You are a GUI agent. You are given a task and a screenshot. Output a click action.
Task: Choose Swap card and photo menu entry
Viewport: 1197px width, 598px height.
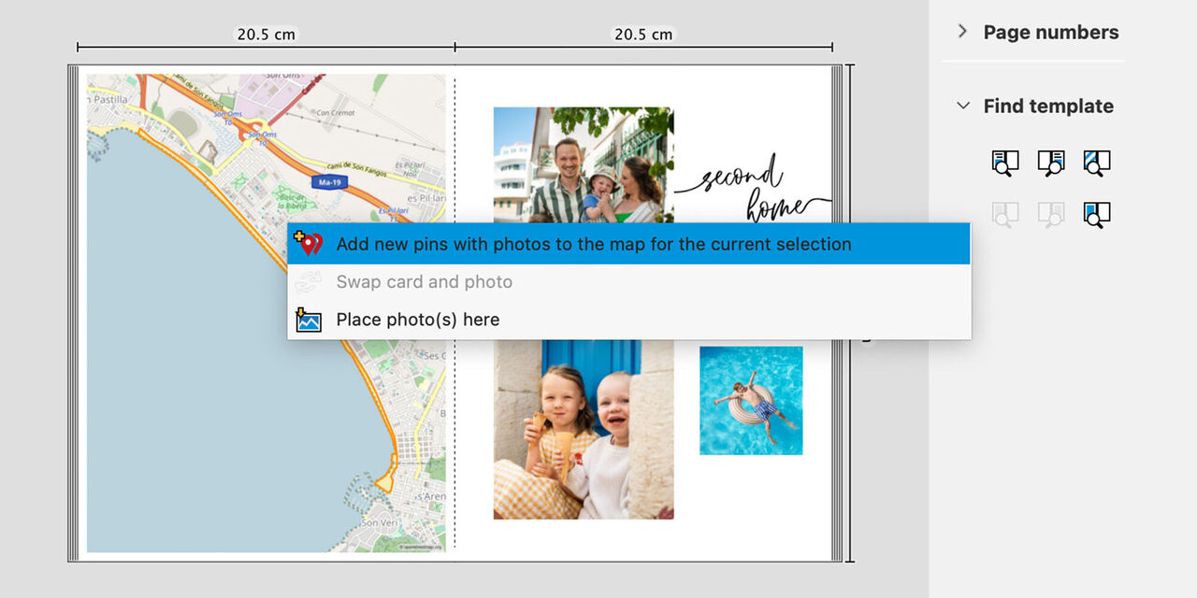(x=628, y=281)
